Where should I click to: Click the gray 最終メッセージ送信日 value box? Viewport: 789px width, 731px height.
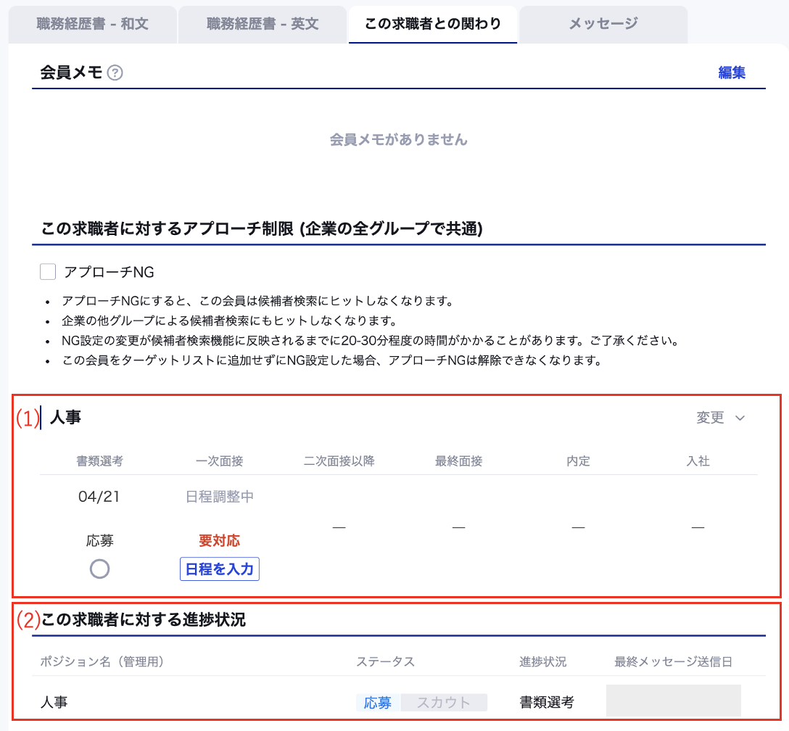point(673,701)
